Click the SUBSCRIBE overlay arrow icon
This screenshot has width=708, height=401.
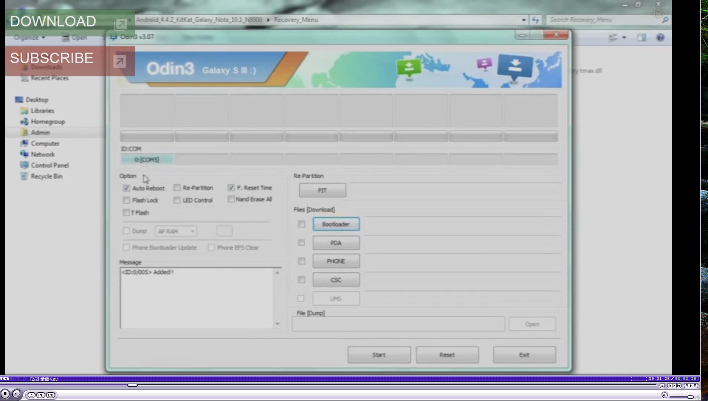pyautogui.click(x=119, y=61)
